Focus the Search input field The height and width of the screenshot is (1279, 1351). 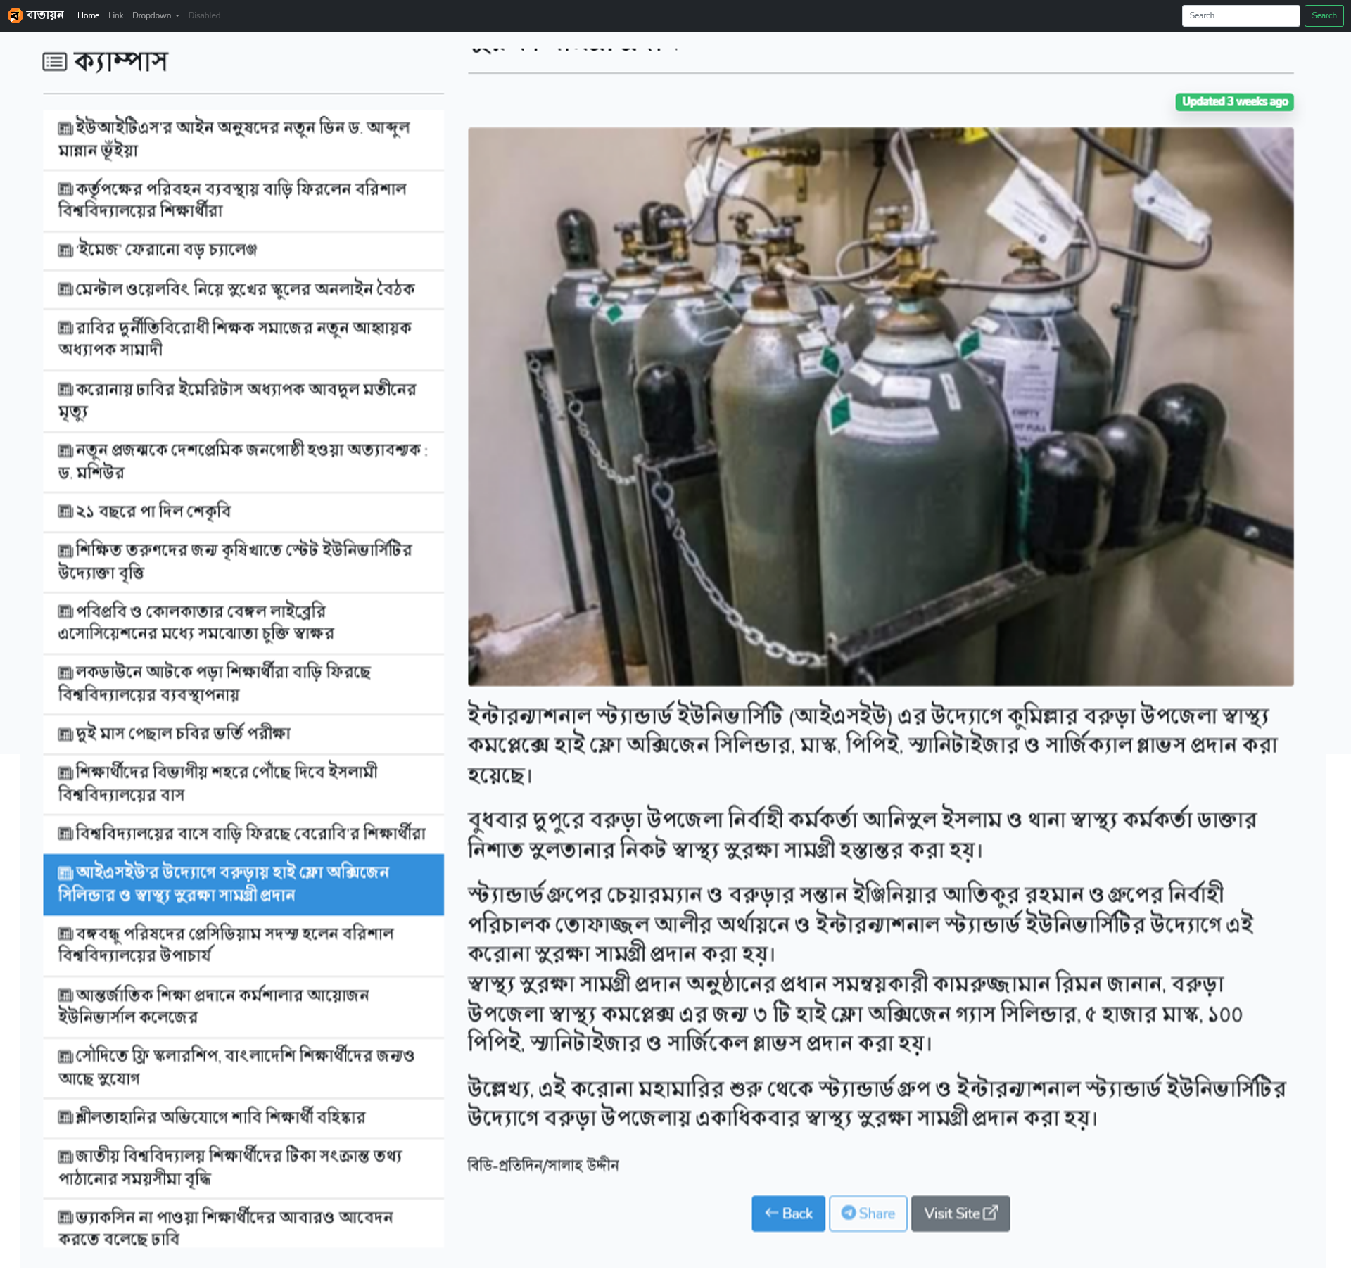[x=1241, y=15]
